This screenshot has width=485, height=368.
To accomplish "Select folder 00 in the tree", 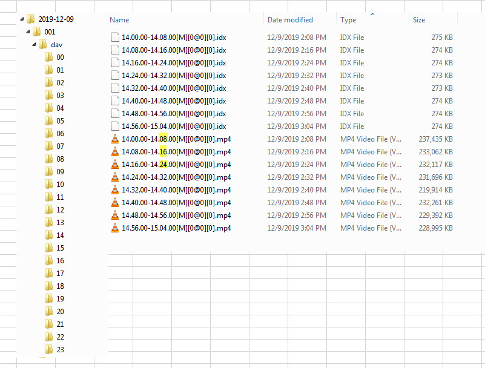I will 60,57.
